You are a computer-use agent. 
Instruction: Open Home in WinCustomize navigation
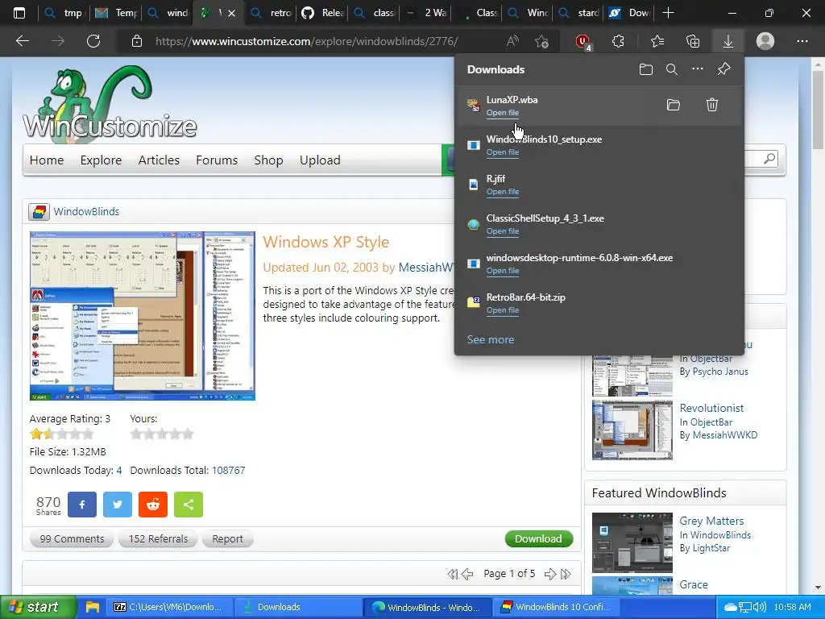tap(46, 160)
